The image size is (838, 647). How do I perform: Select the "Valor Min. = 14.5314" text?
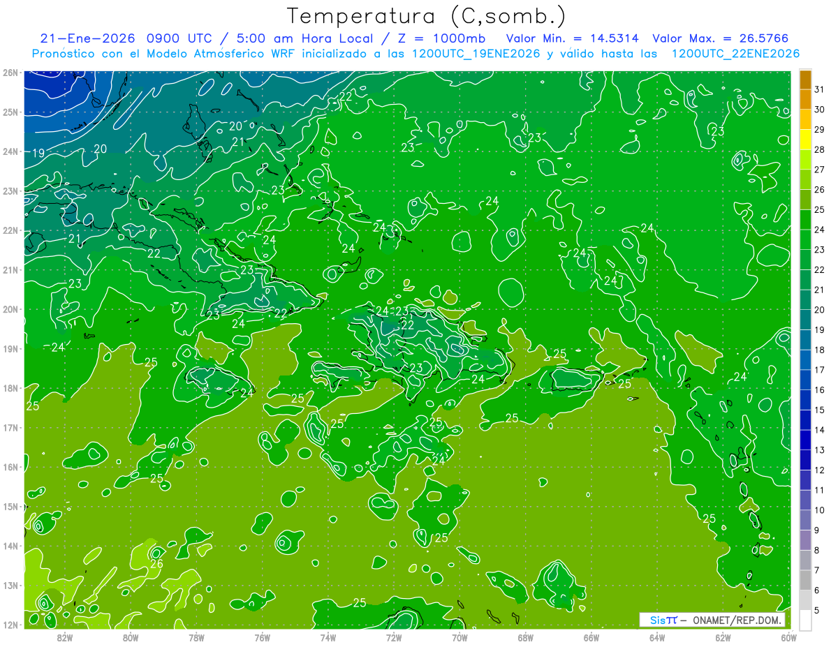(573, 38)
